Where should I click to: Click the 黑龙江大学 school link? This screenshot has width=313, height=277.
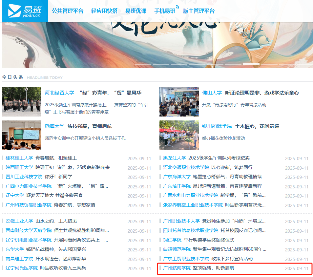[x=175, y=158]
